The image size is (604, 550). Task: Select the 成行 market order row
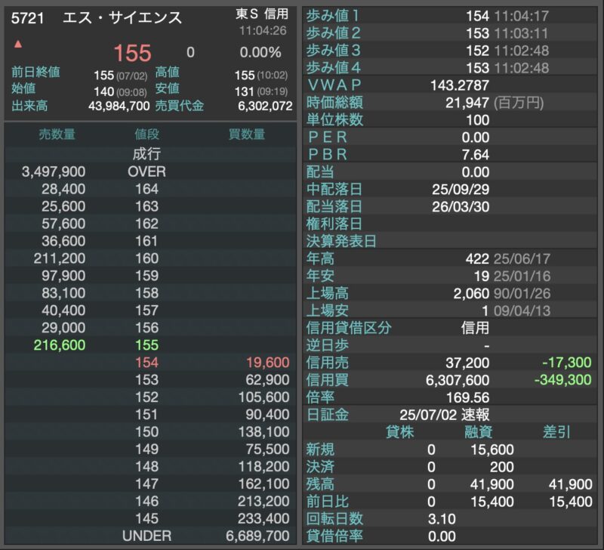click(150, 154)
